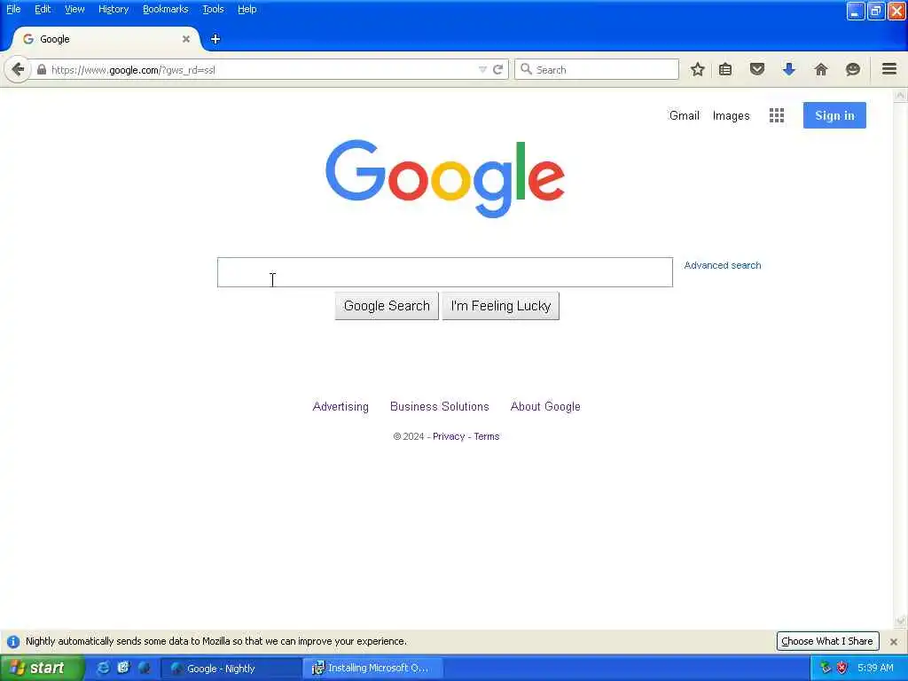
Task: Launch Nightly globe icon in quick launch
Action: click(x=144, y=668)
